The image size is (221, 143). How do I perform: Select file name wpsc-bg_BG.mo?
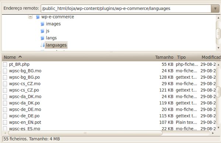25,71
